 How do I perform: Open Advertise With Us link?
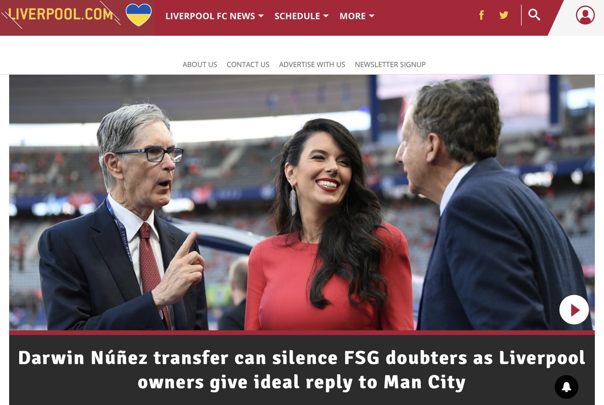(x=312, y=64)
